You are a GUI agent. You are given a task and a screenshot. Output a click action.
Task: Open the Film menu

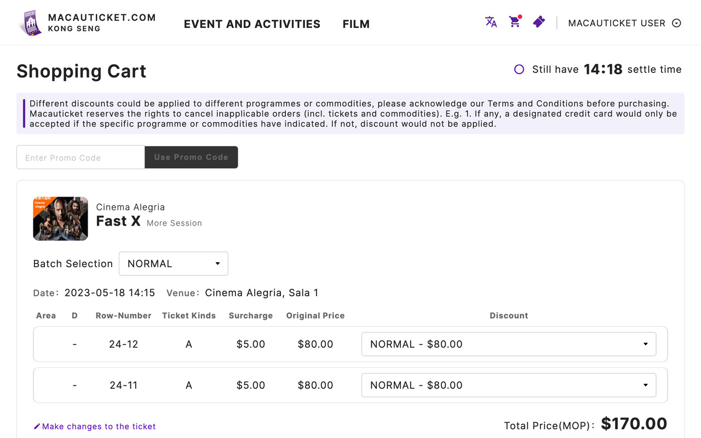(x=356, y=24)
